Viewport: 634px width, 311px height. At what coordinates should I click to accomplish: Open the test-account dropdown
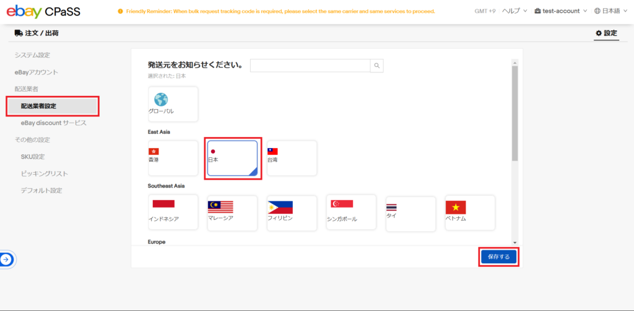560,11
